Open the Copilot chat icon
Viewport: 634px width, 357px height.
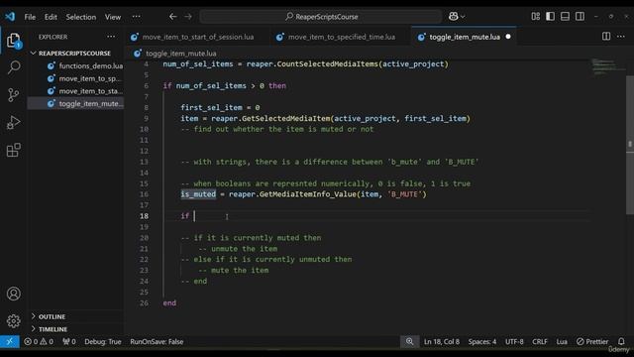(454, 17)
